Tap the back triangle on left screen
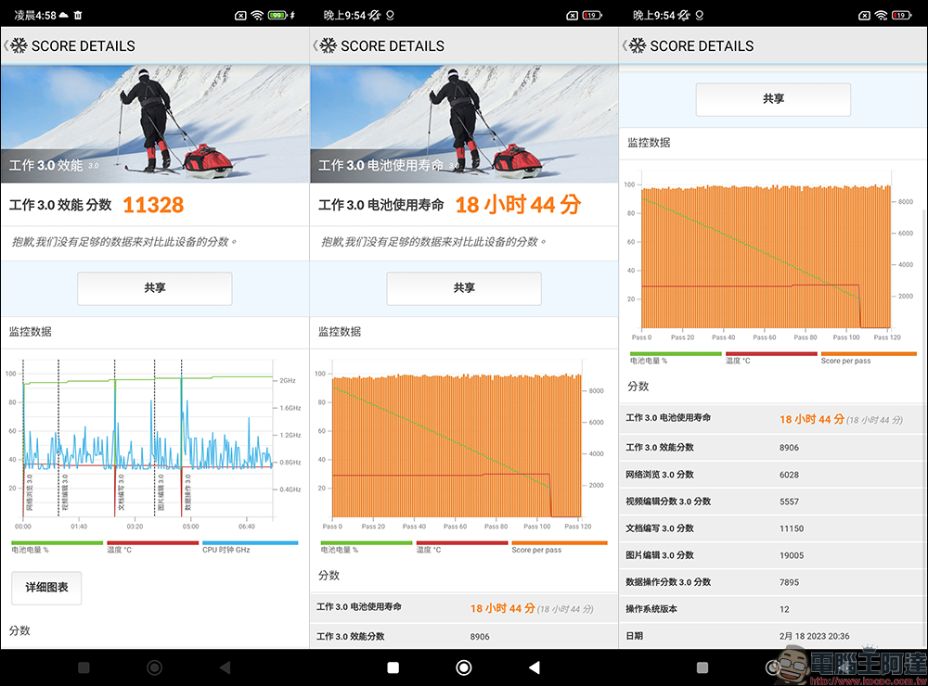This screenshot has height=686, width=928. pyautogui.click(x=225, y=667)
